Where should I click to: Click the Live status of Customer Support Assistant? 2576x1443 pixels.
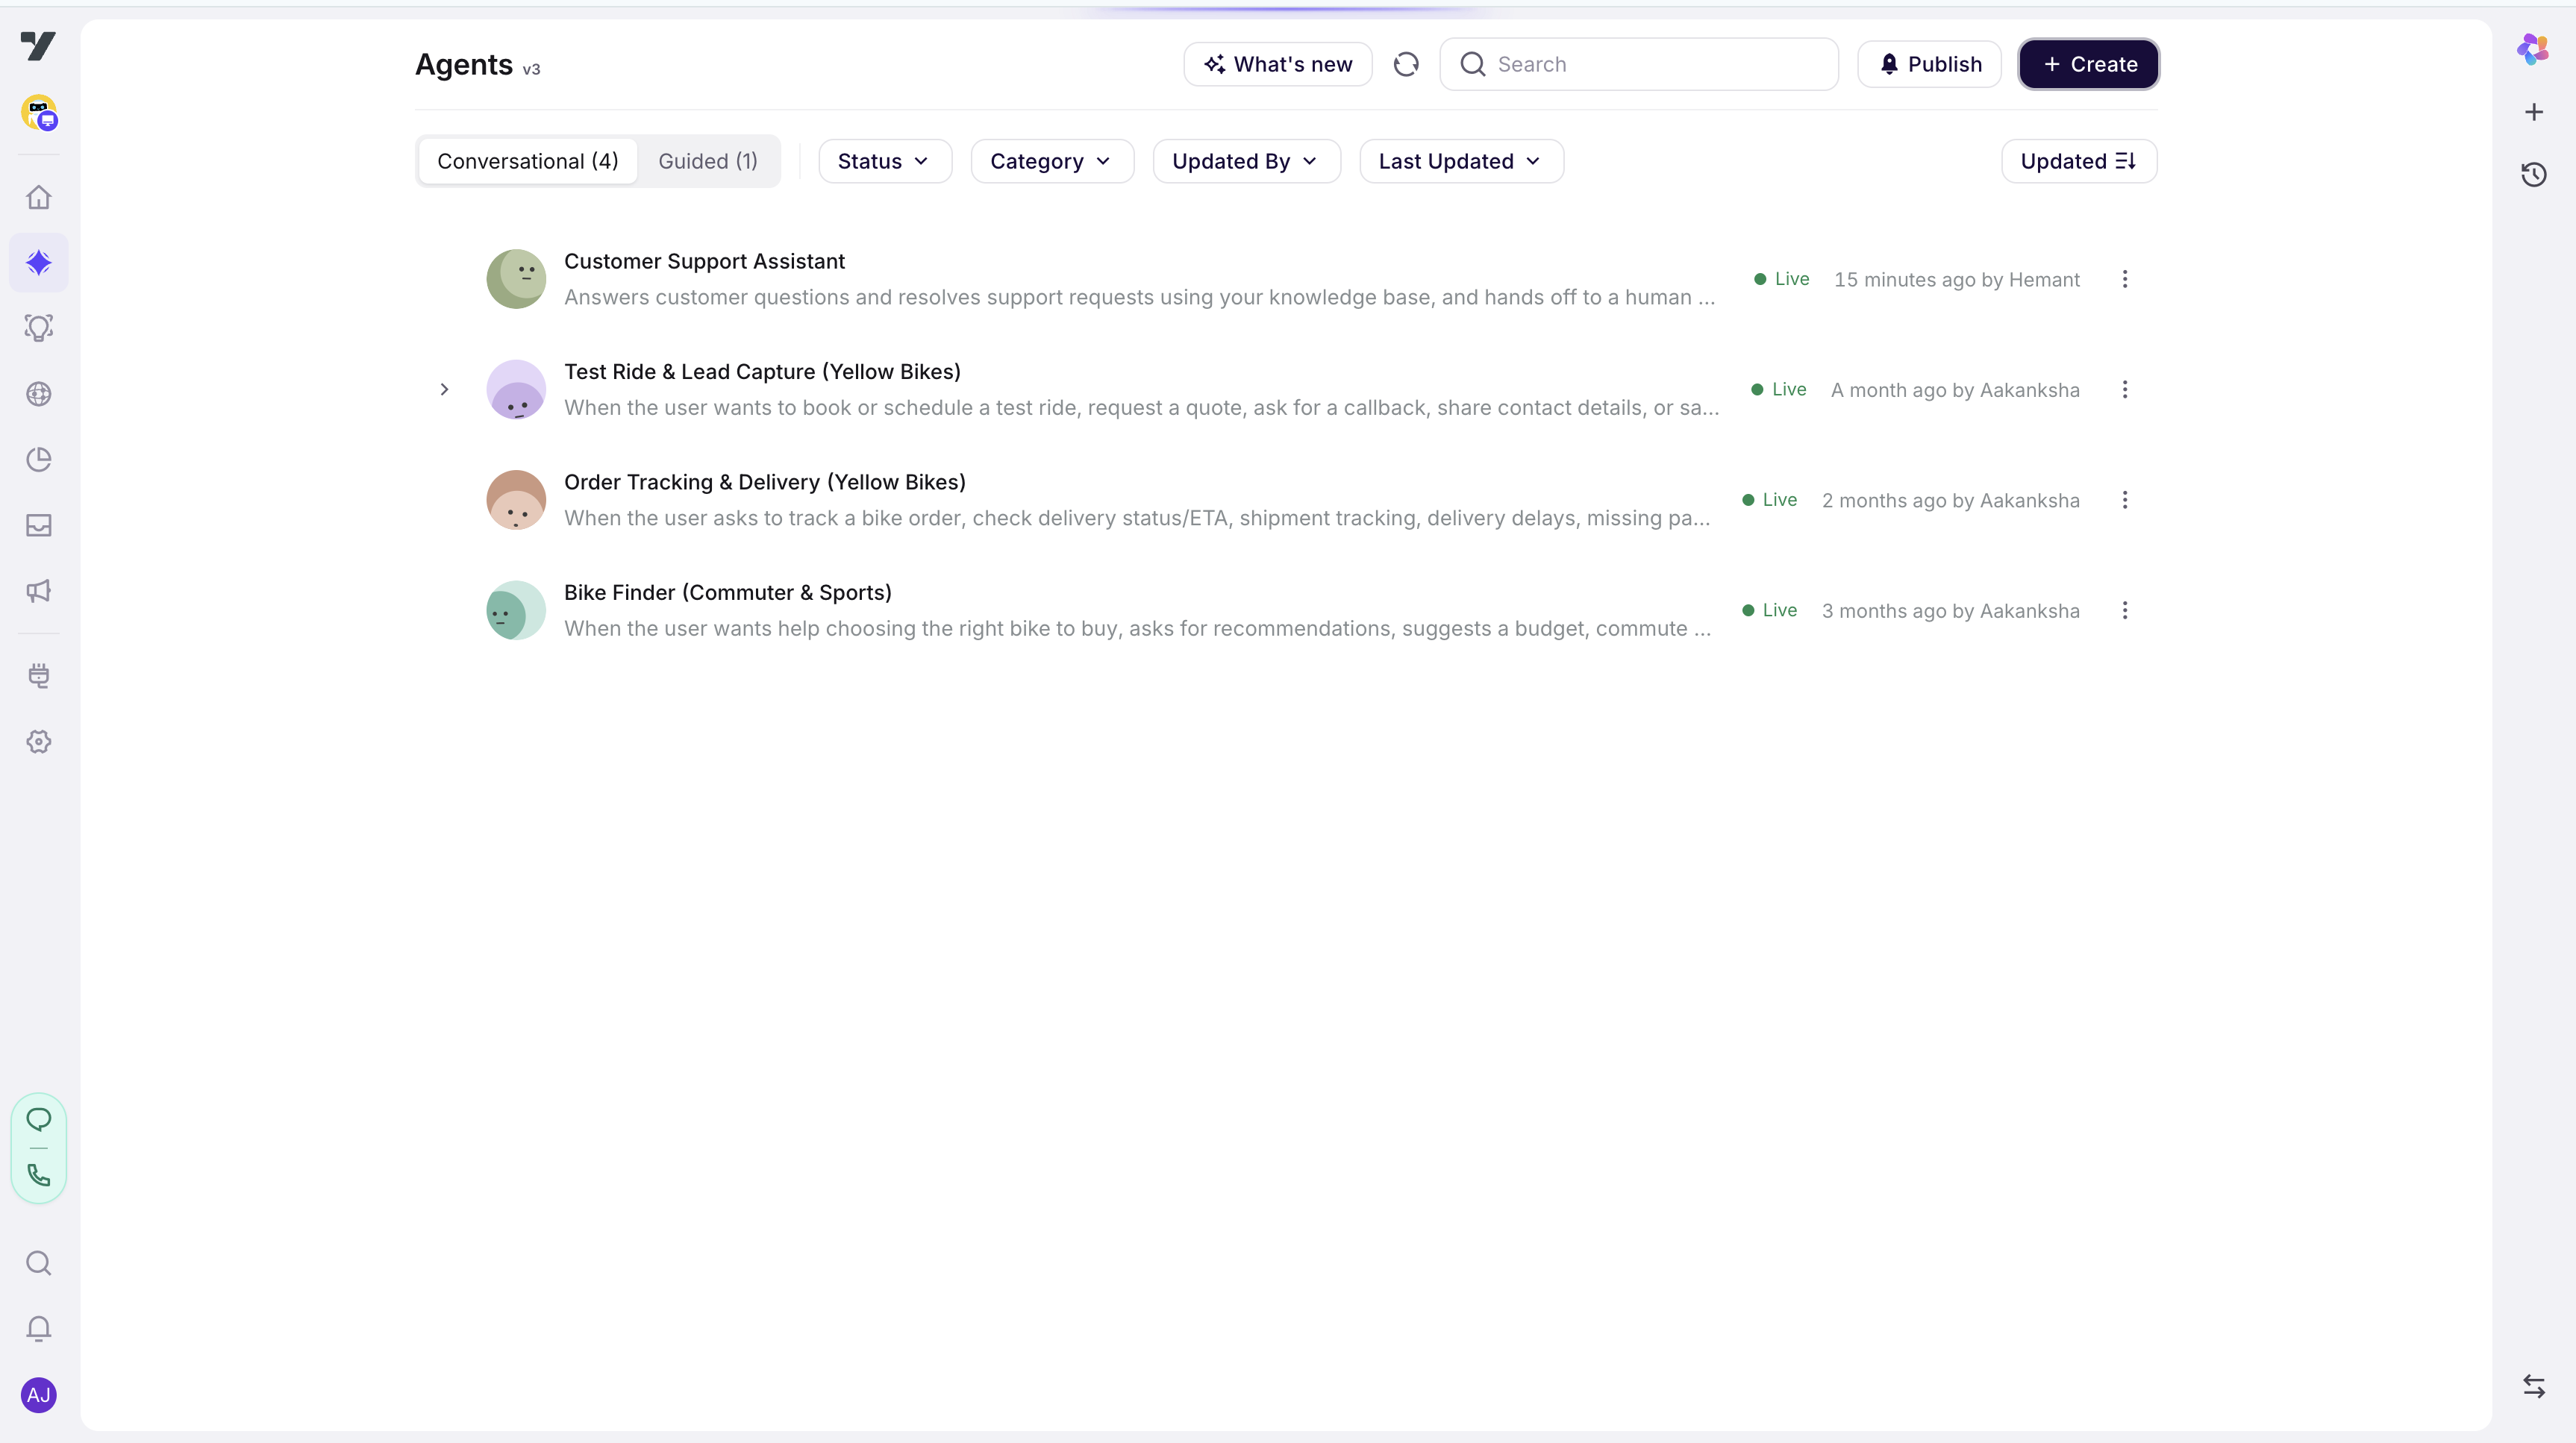point(1782,279)
